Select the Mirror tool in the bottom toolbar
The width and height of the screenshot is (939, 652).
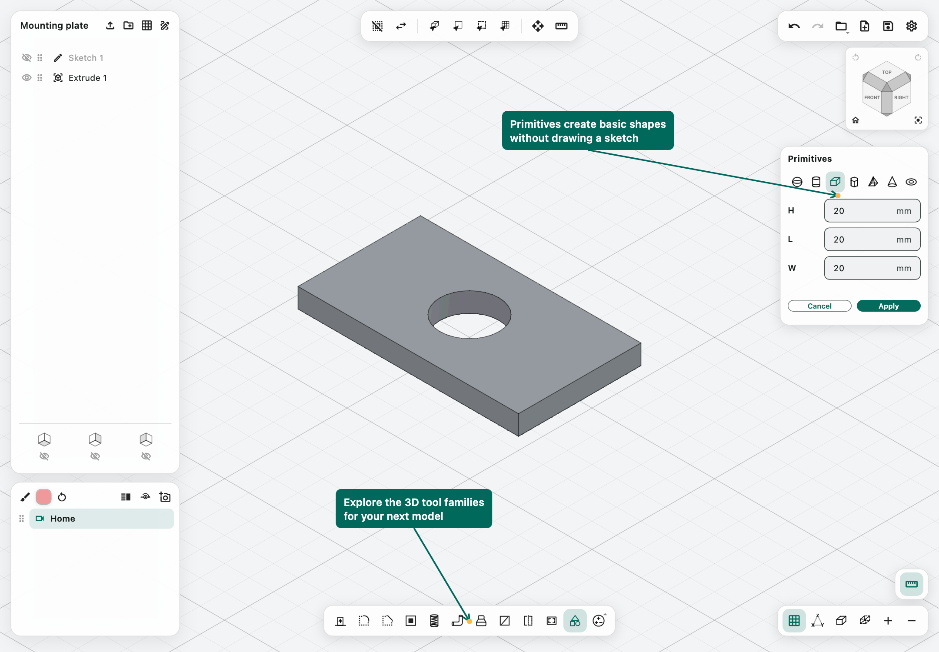(528, 621)
